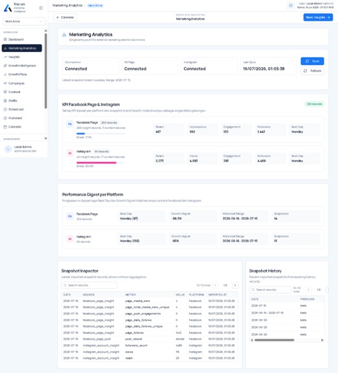Viewport: 338px width, 373px height.
Task: Click the Insights trend icon in sidebar
Action: coord(5,57)
